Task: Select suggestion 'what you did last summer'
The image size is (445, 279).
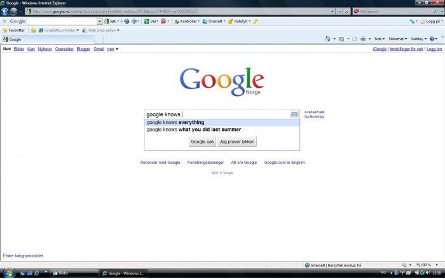Action: pyautogui.click(x=222, y=130)
